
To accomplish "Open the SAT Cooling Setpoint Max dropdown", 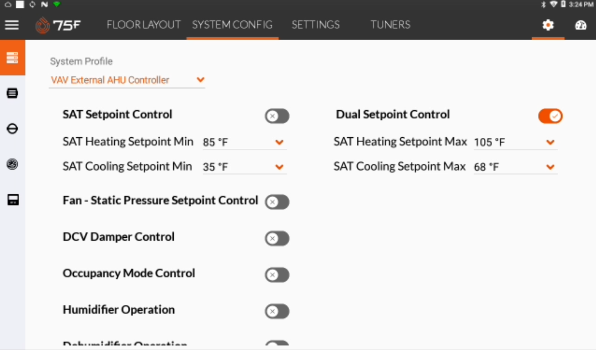I will point(551,166).
